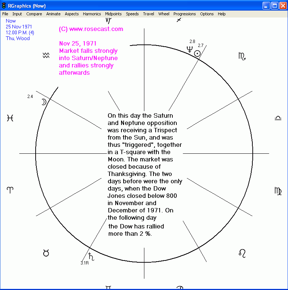Image resolution: width=288 pixels, height=290 pixels.
Task: Click the Neptune planet glyph
Action: [x=189, y=49]
